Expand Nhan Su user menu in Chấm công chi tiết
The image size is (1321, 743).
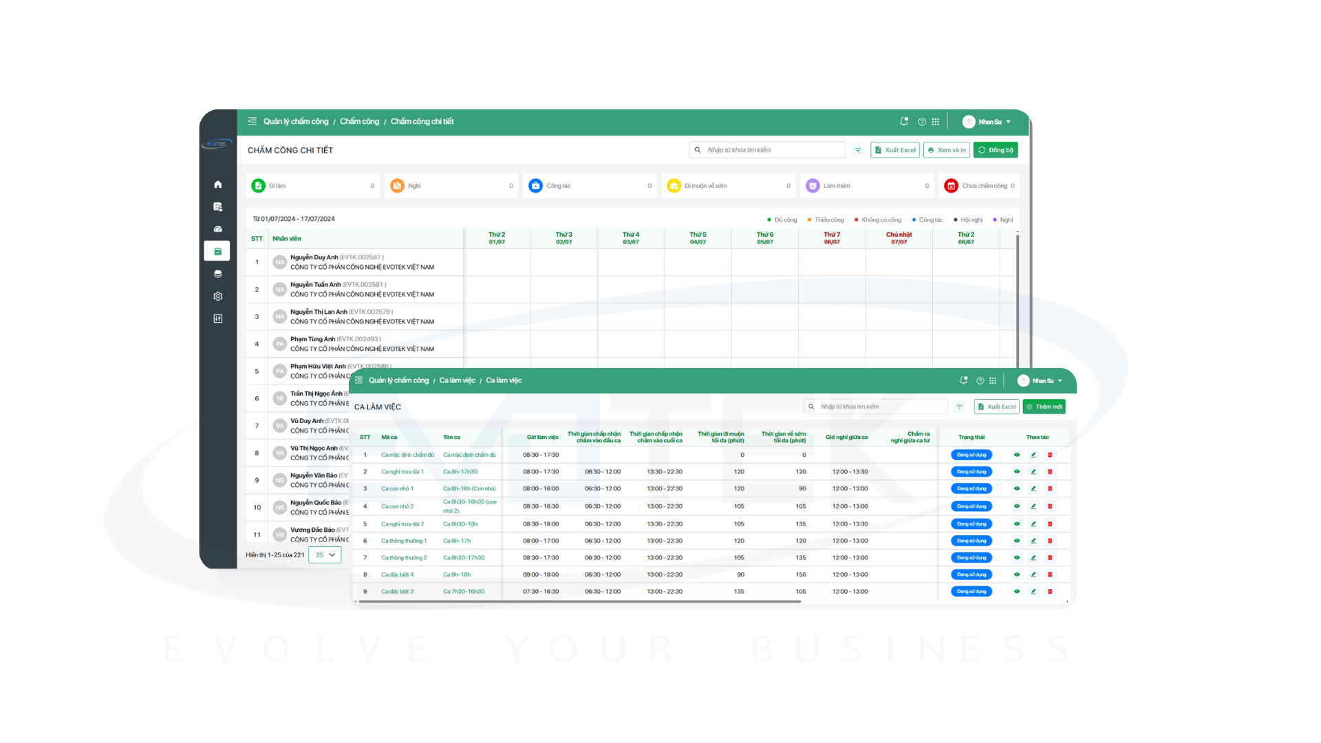(987, 122)
